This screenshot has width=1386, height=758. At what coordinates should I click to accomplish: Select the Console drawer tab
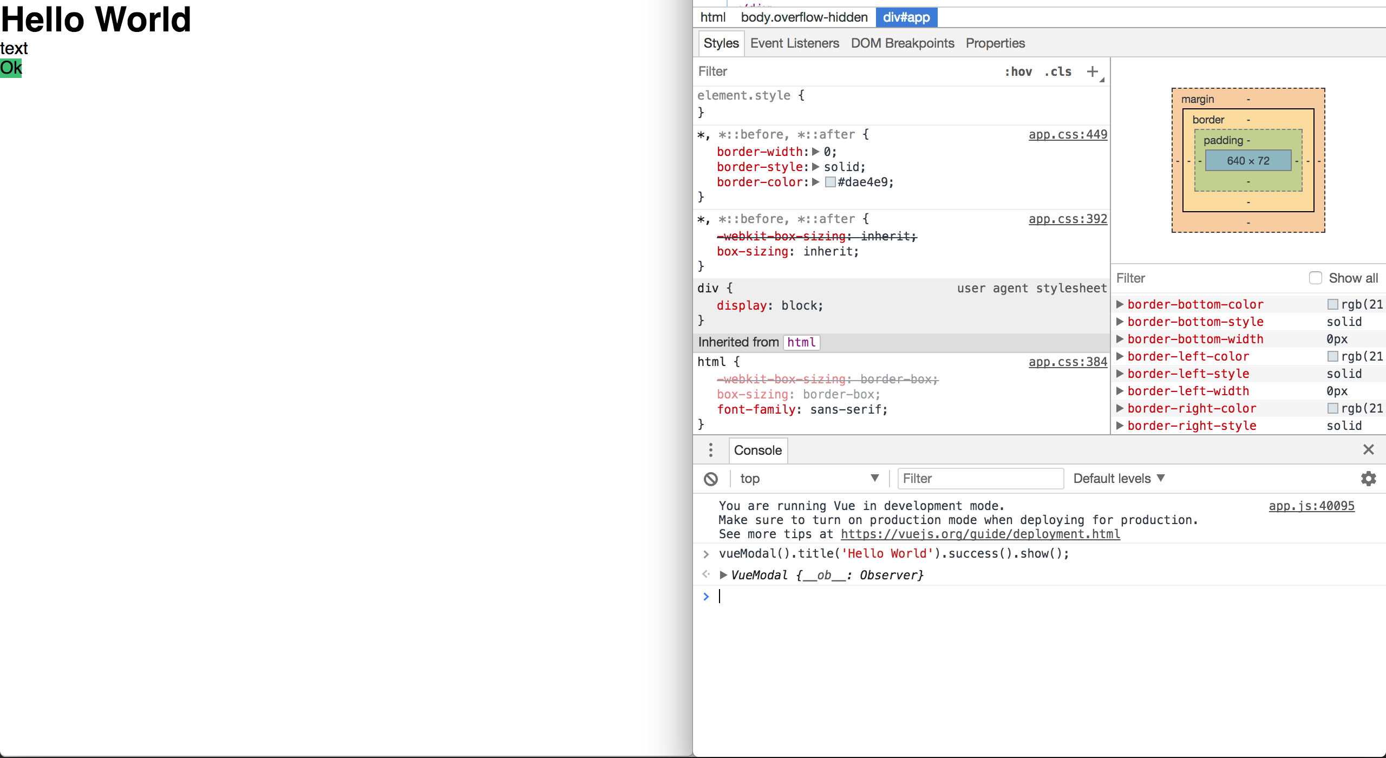pyautogui.click(x=757, y=450)
